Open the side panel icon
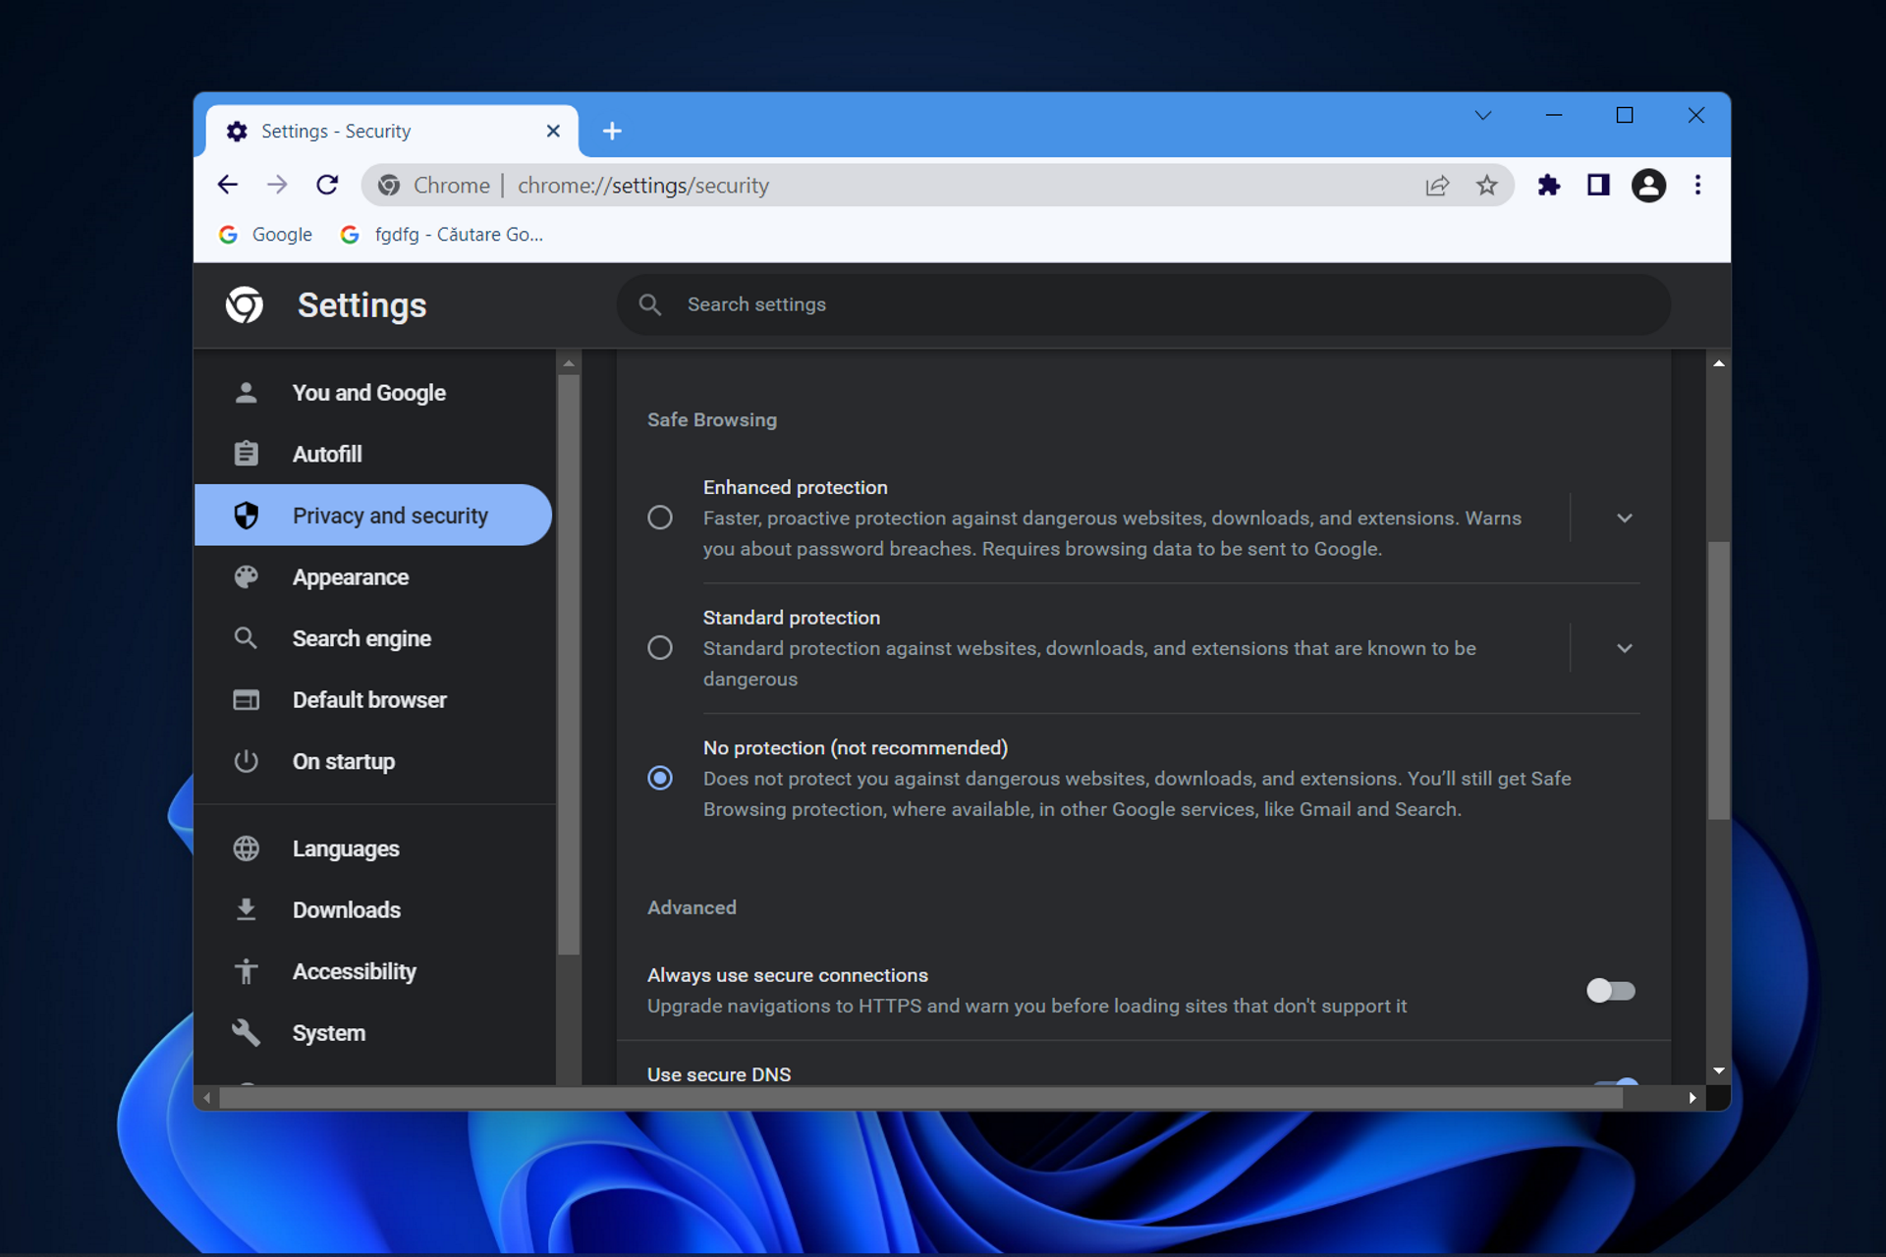1886x1257 pixels. click(1598, 185)
